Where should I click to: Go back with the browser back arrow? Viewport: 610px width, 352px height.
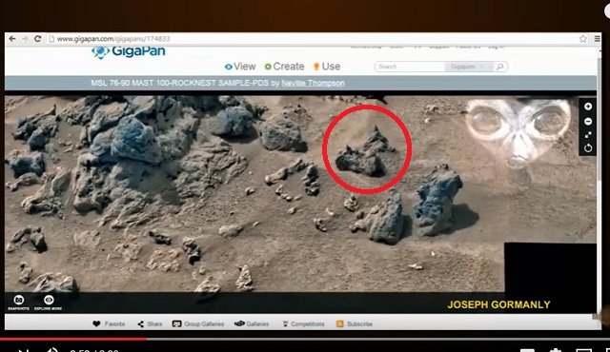point(12,39)
